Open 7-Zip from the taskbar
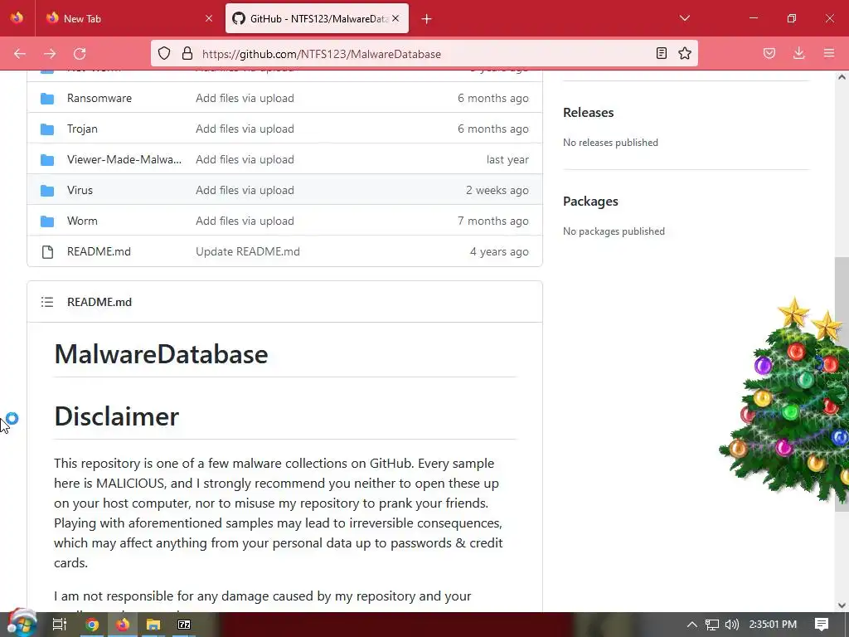 (184, 625)
